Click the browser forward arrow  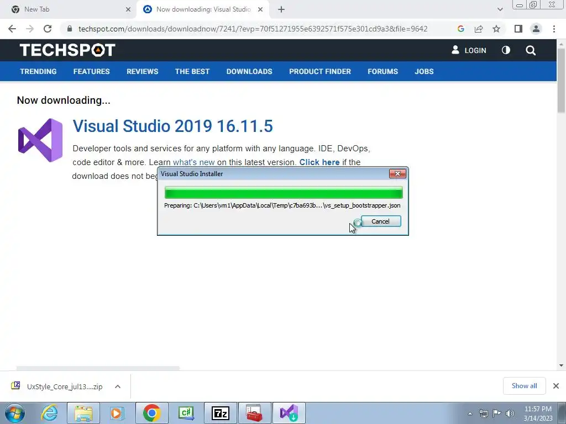click(30, 29)
